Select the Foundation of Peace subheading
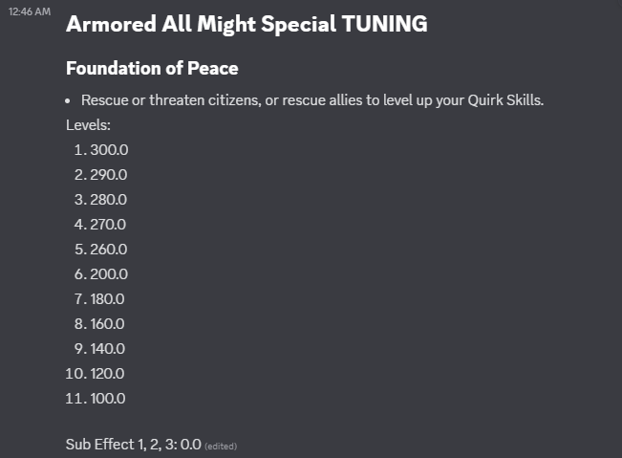This screenshot has height=458, width=622. (x=152, y=68)
